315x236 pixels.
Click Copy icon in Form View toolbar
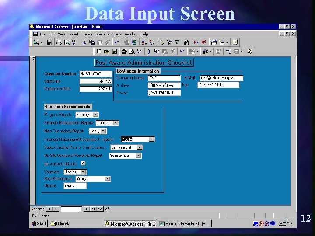click(92, 42)
